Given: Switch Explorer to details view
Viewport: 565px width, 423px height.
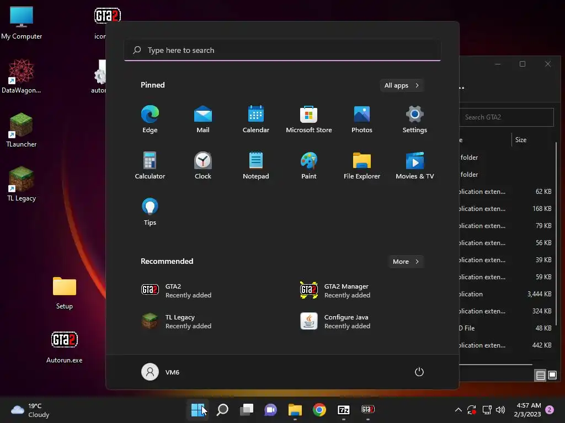Looking at the screenshot, I should click(x=541, y=376).
